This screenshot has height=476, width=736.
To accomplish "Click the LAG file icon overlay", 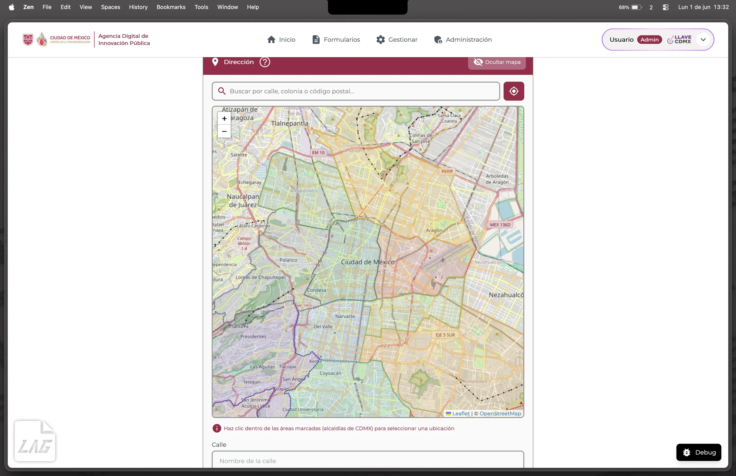I will 35,441.
